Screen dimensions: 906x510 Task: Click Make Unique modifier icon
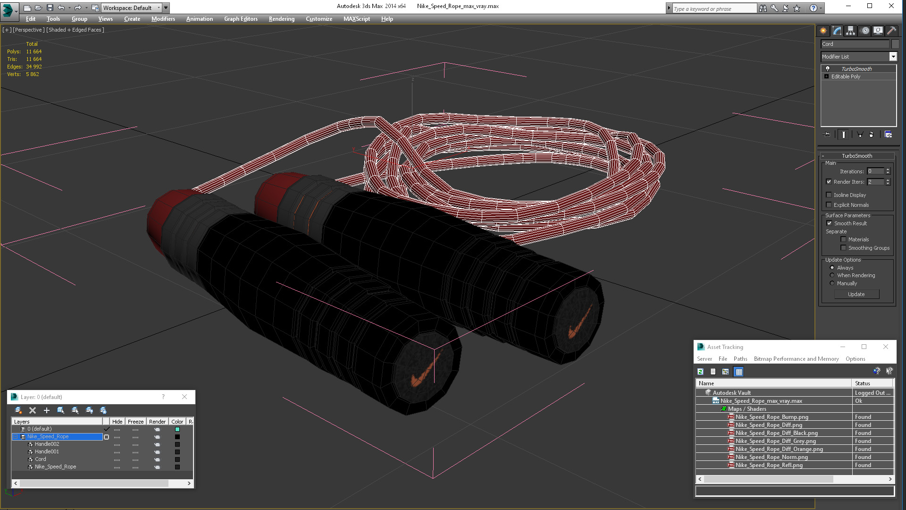(x=860, y=135)
